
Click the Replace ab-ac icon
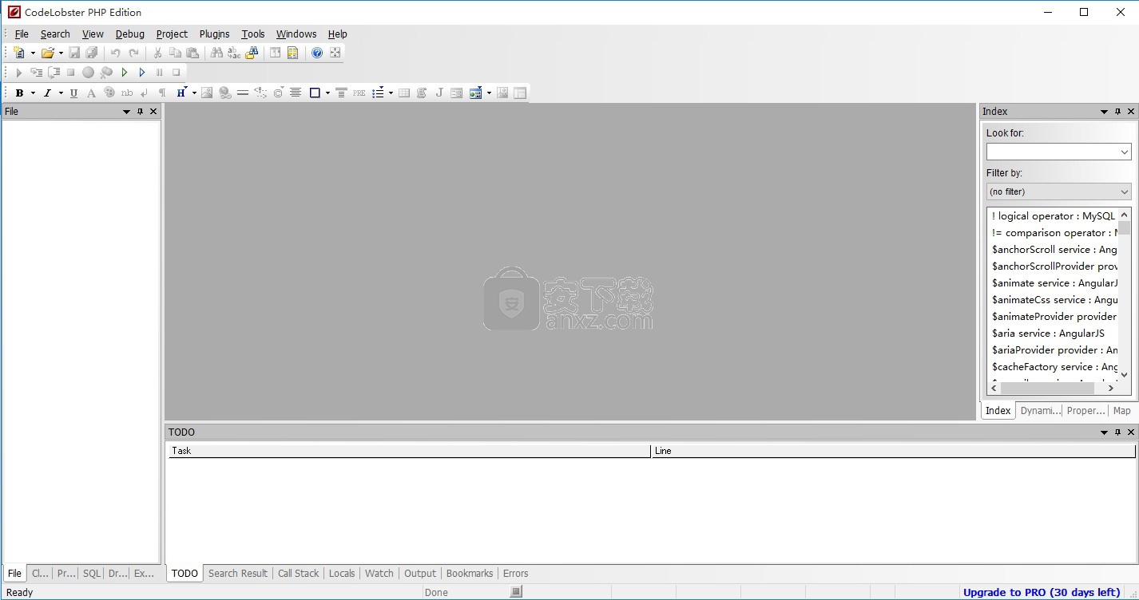tap(234, 53)
